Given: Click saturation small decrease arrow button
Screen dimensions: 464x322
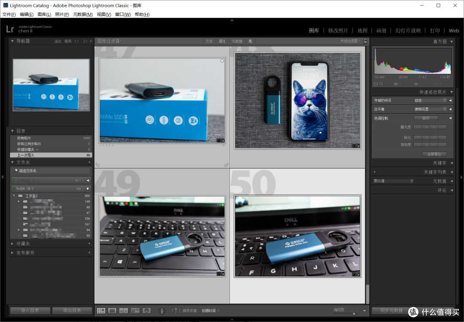Looking at the screenshot, I should tap(426, 145).
